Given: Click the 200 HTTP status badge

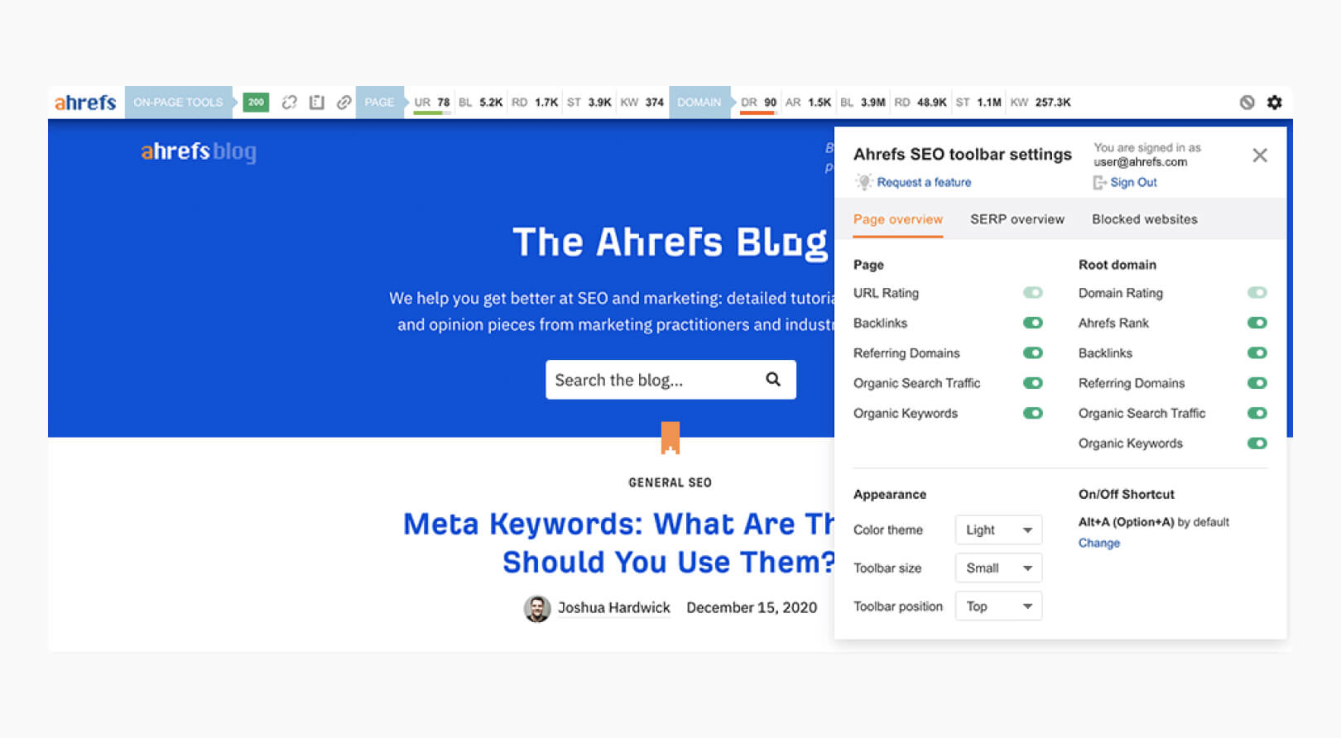Looking at the screenshot, I should [256, 103].
